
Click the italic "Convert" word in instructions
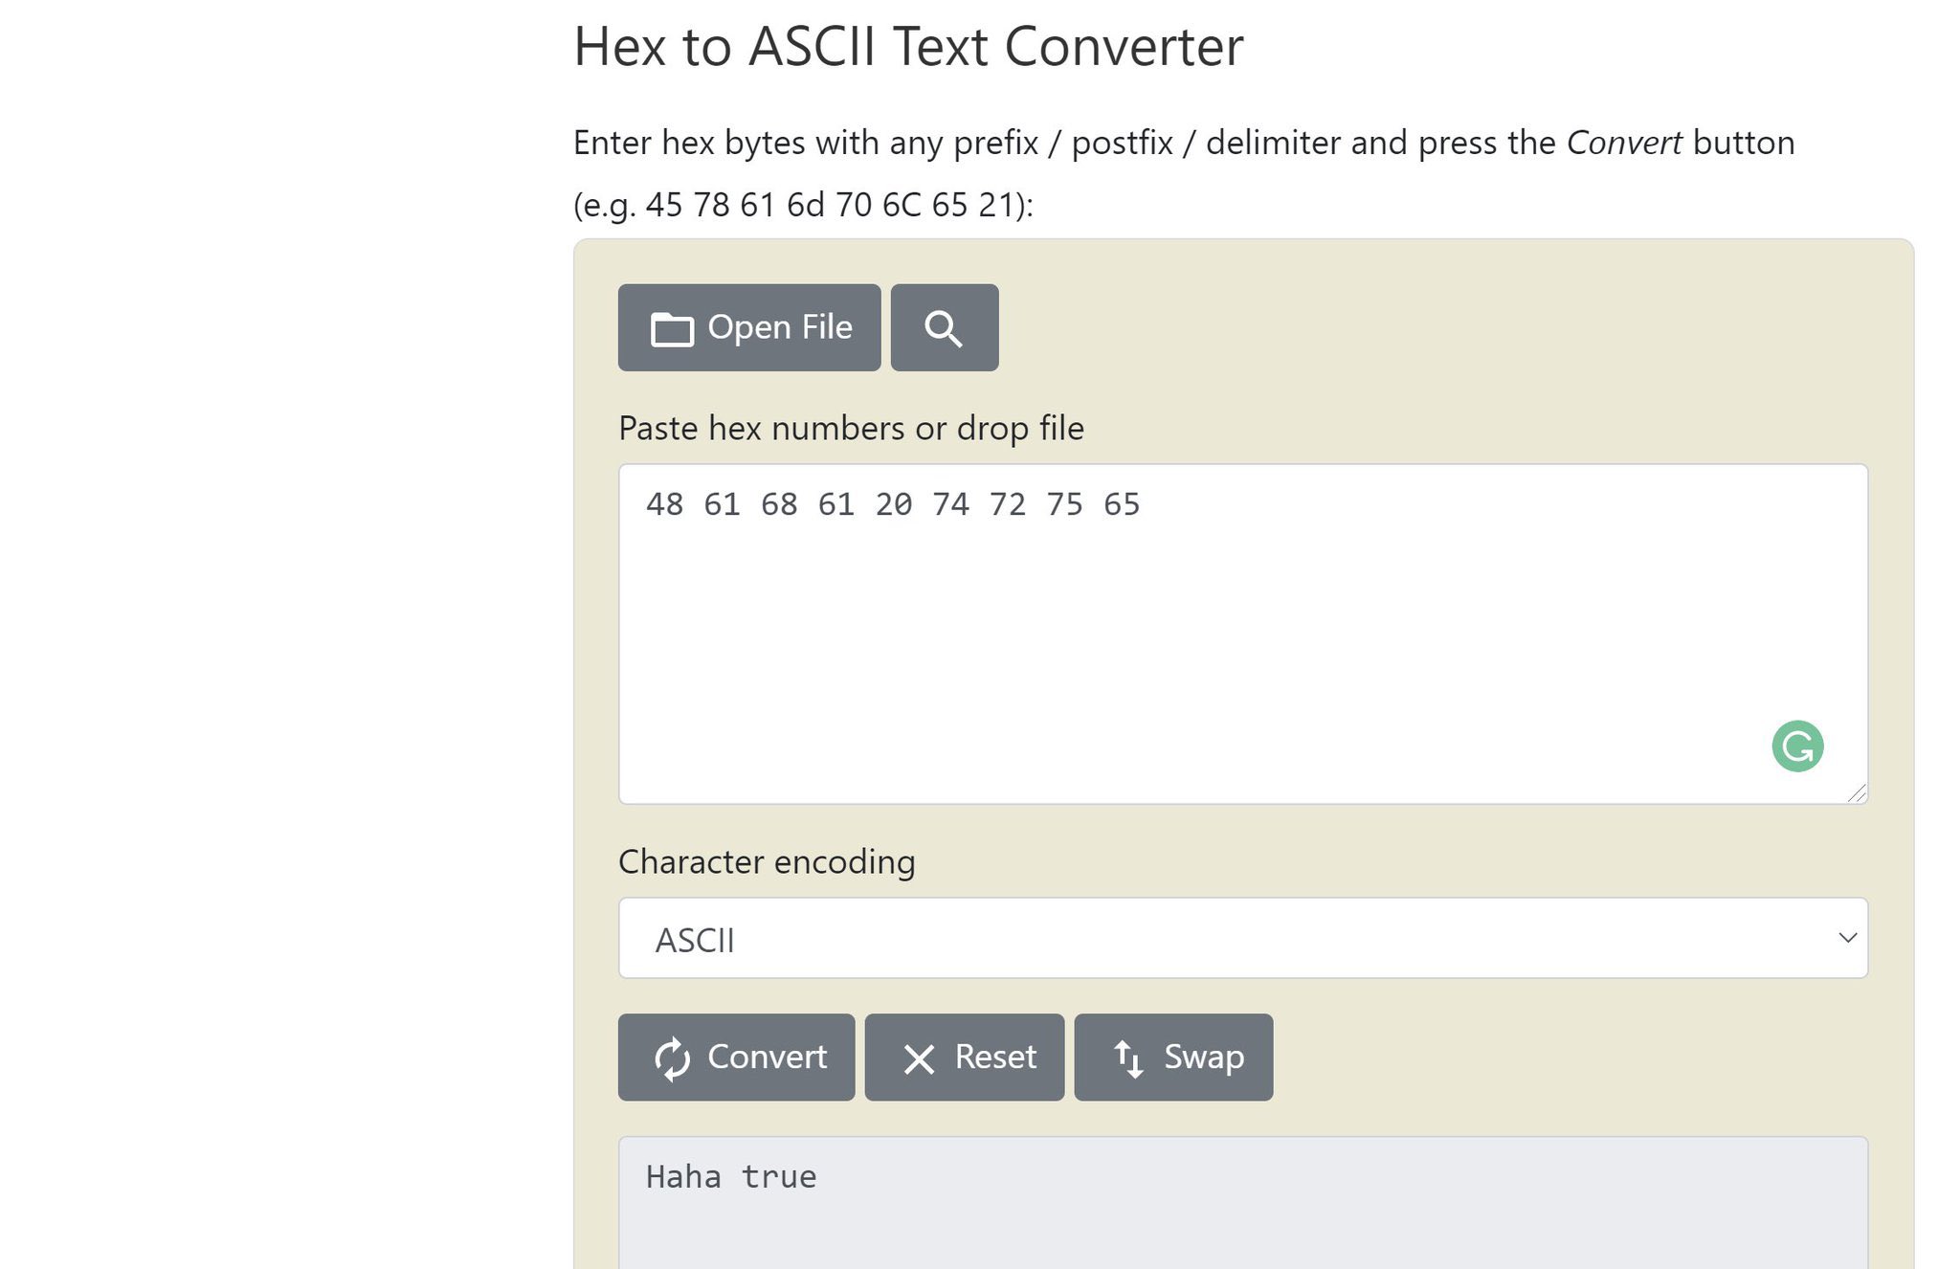[1623, 143]
